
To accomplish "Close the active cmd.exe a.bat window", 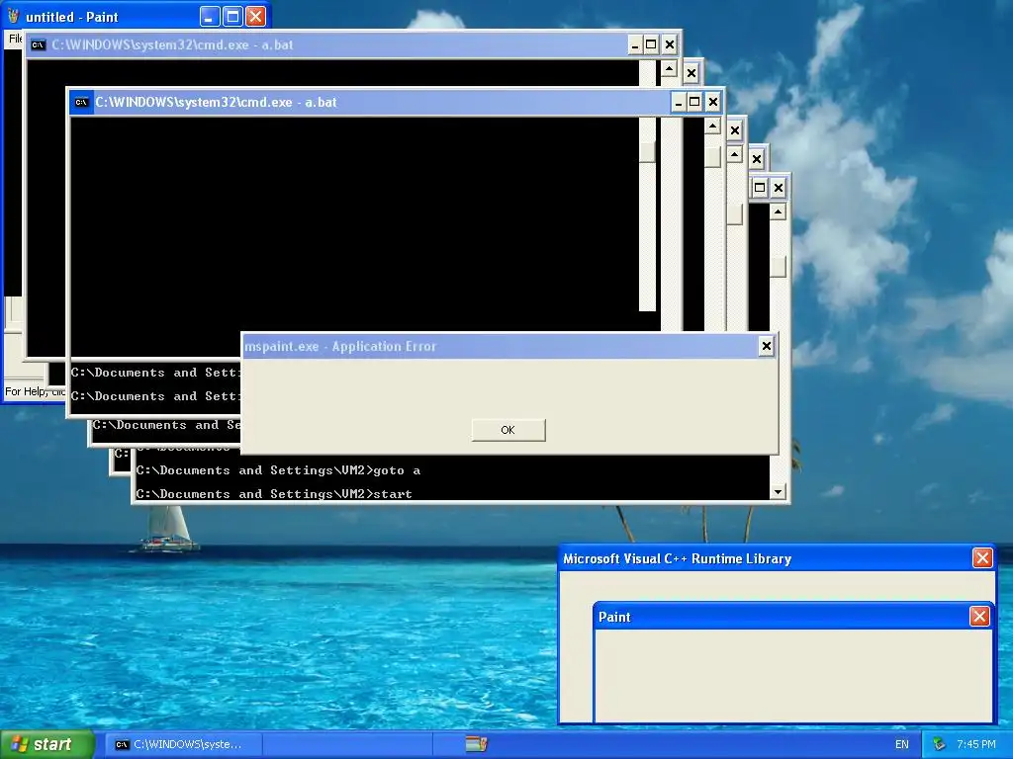I will (x=712, y=102).
